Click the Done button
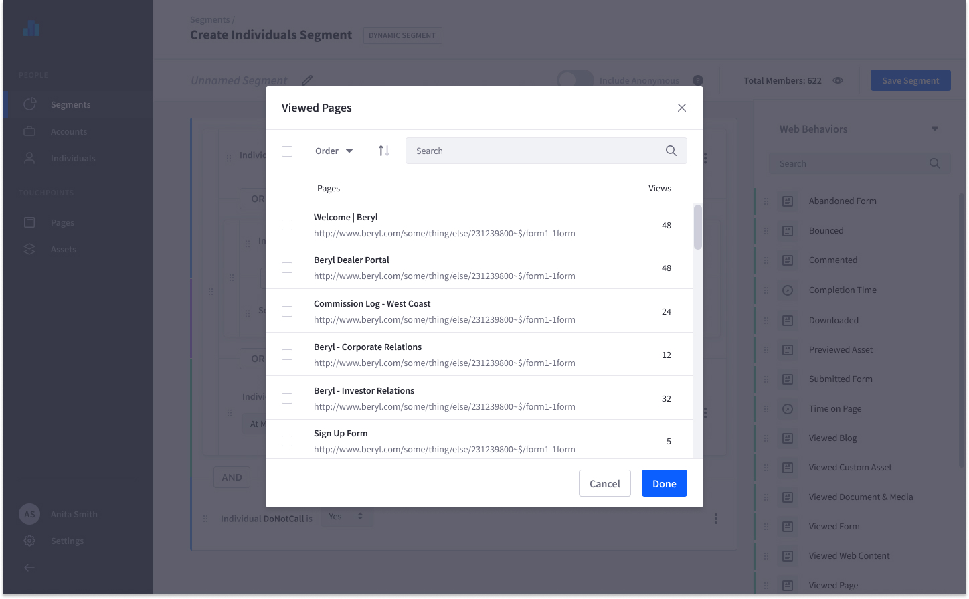 click(x=664, y=483)
